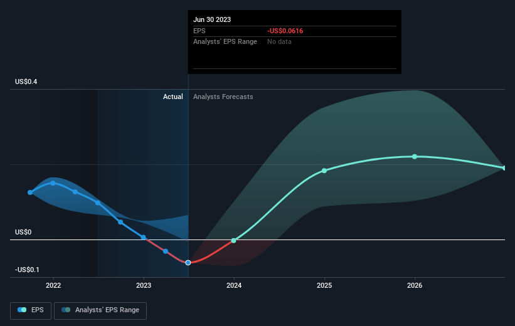Click the Jun 30 2023 tooltip date
The image size is (515, 326).
212,19
